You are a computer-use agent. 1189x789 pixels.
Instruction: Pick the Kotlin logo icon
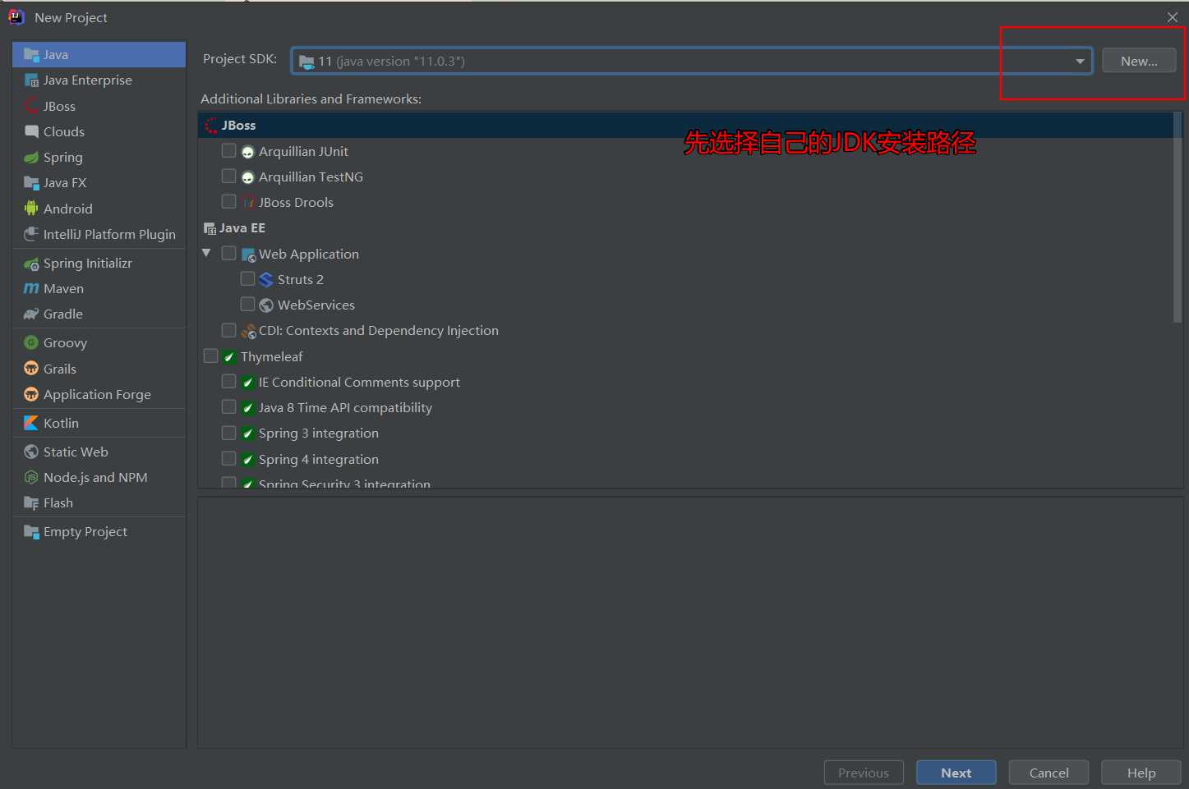[x=32, y=423]
